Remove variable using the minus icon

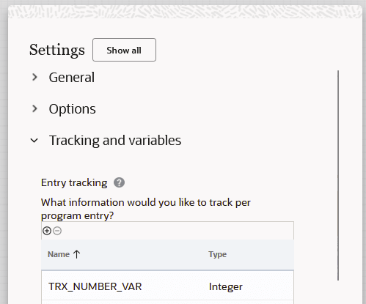pyautogui.click(x=57, y=231)
